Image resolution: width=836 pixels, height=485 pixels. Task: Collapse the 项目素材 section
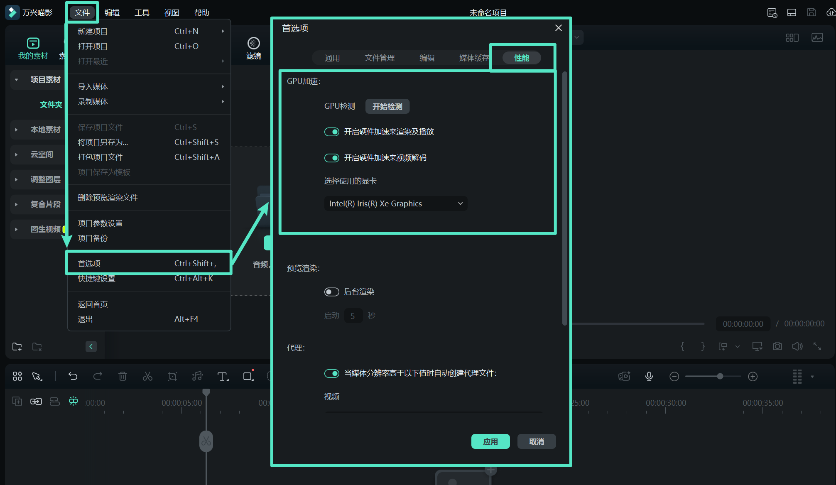coord(17,79)
